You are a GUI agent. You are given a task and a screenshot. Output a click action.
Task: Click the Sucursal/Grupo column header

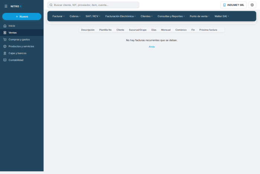[138, 30]
